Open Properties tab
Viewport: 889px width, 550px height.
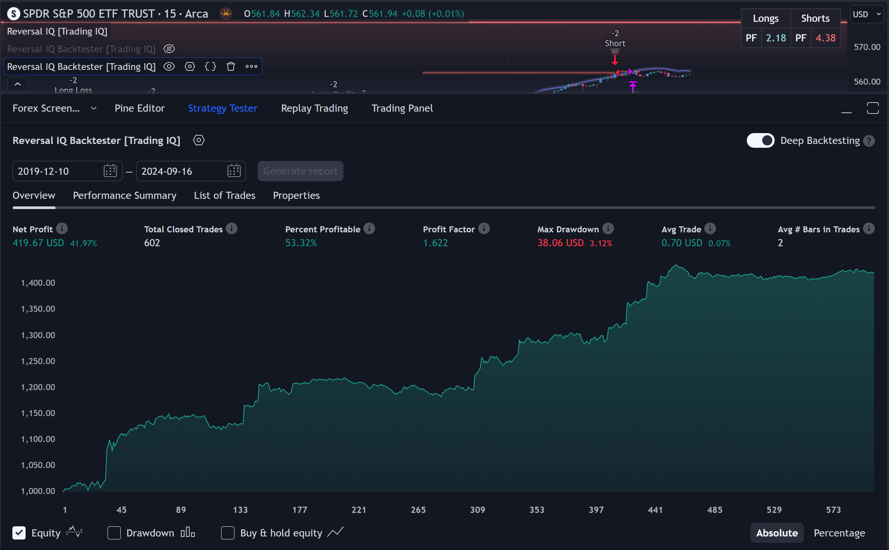pos(296,195)
